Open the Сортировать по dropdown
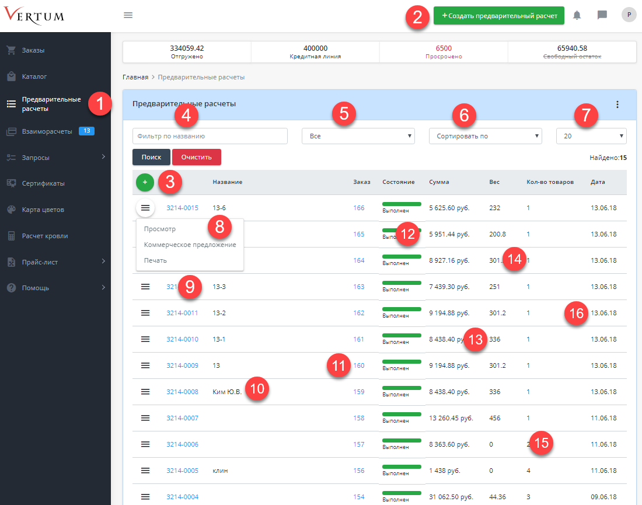 tap(485, 136)
